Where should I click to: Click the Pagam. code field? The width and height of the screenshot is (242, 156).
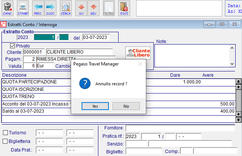[x=29, y=59]
